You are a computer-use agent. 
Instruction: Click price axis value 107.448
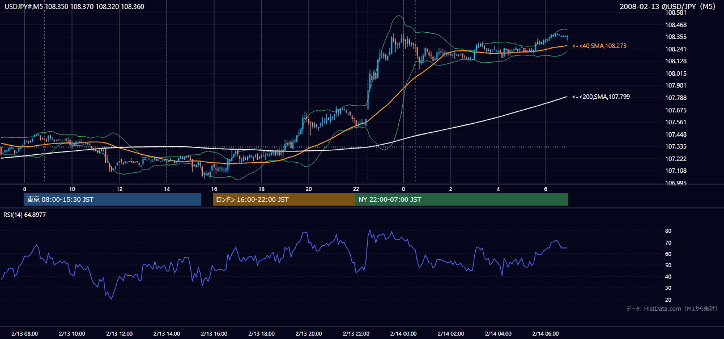(x=676, y=134)
